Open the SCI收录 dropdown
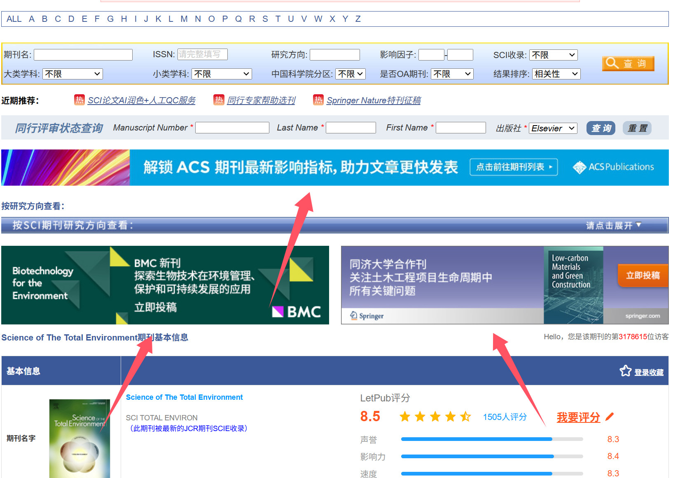 553,55
